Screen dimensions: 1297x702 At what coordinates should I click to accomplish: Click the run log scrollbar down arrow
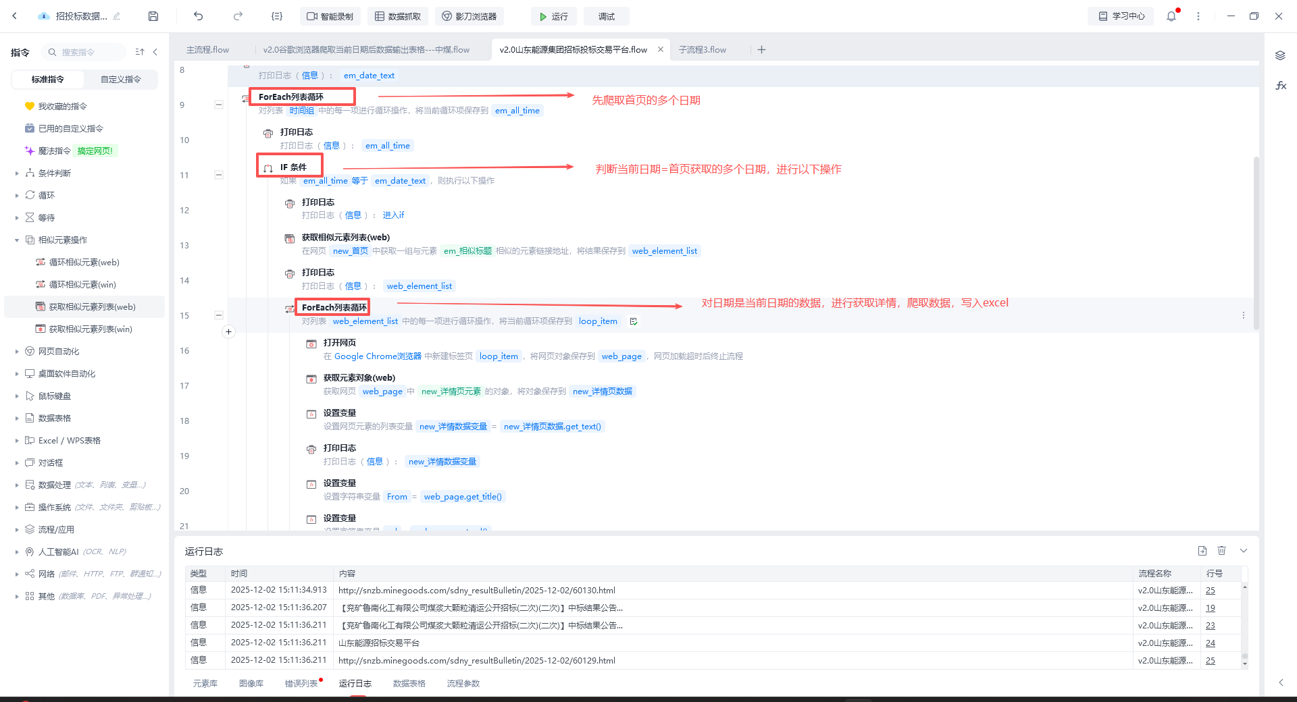pos(1244,664)
